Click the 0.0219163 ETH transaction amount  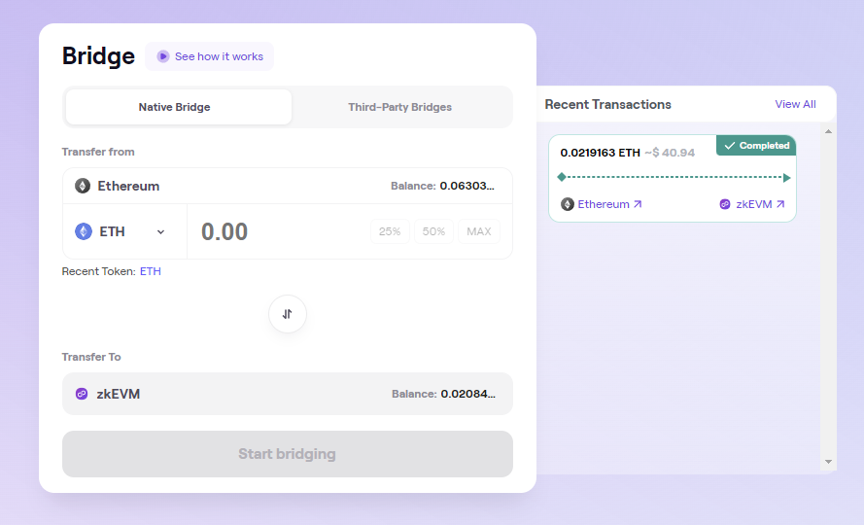tap(600, 153)
